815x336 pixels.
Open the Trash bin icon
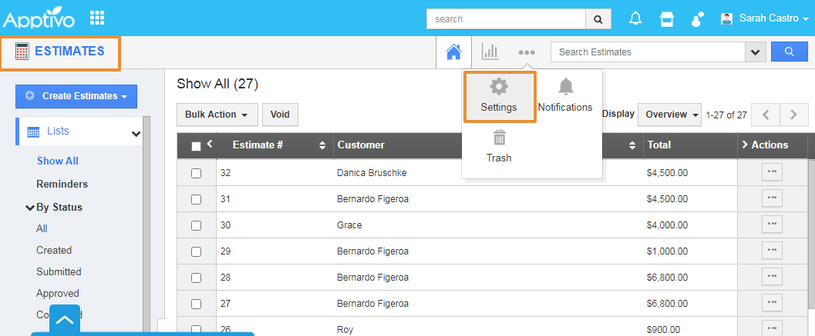(499, 138)
